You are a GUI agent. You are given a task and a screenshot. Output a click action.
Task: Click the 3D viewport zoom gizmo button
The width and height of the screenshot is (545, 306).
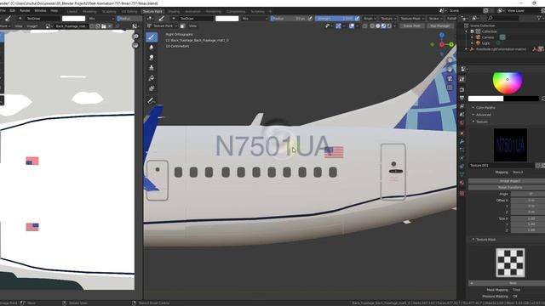[450, 60]
